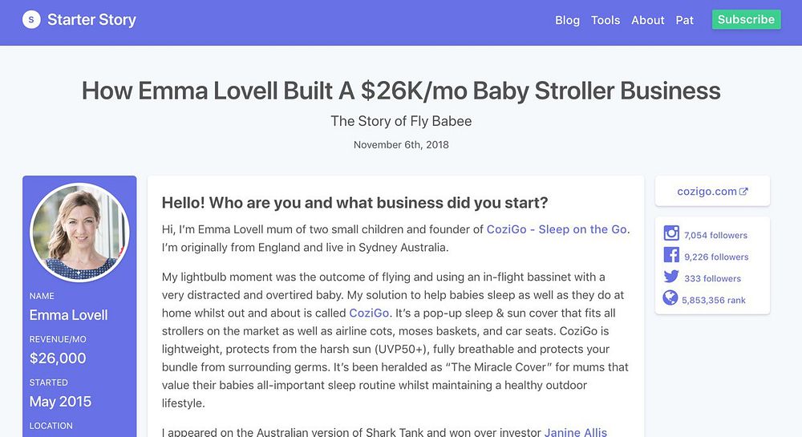Open the cozigo.com website link

coord(707,192)
